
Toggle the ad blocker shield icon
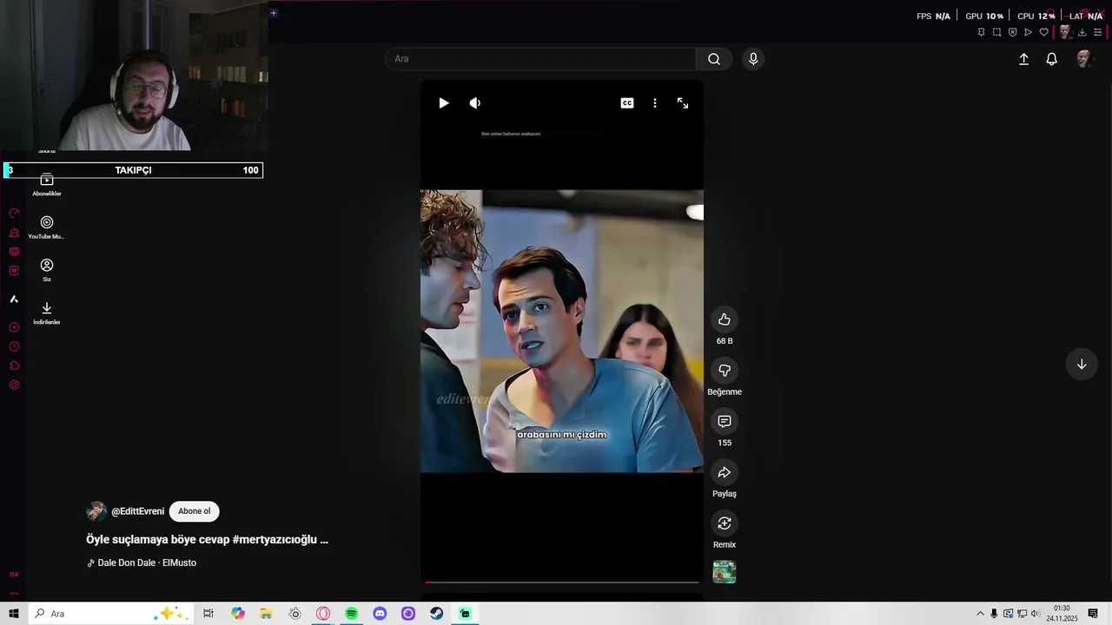click(x=1013, y=32)
